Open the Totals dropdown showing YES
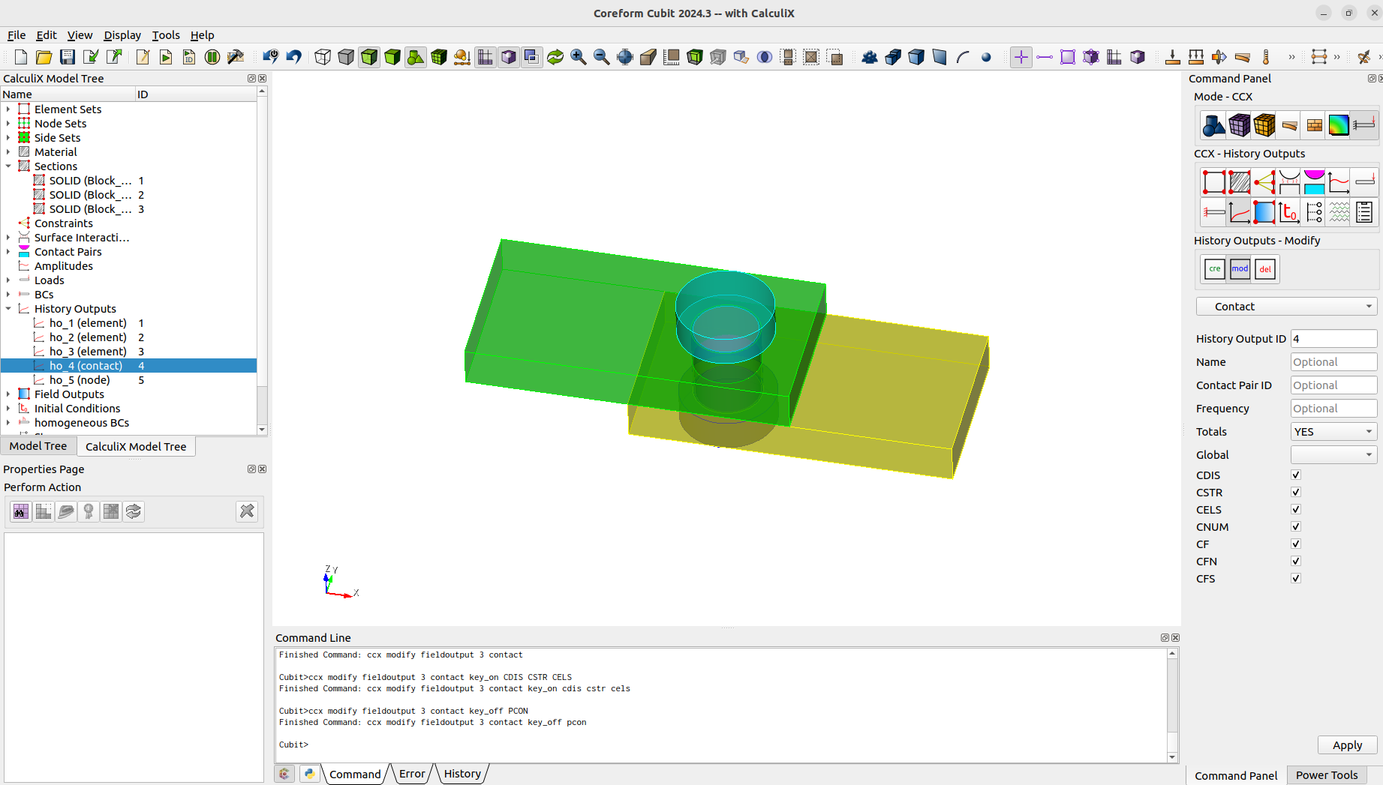Viewport: 1383px width, 785px height. (x=1333, y=431)
